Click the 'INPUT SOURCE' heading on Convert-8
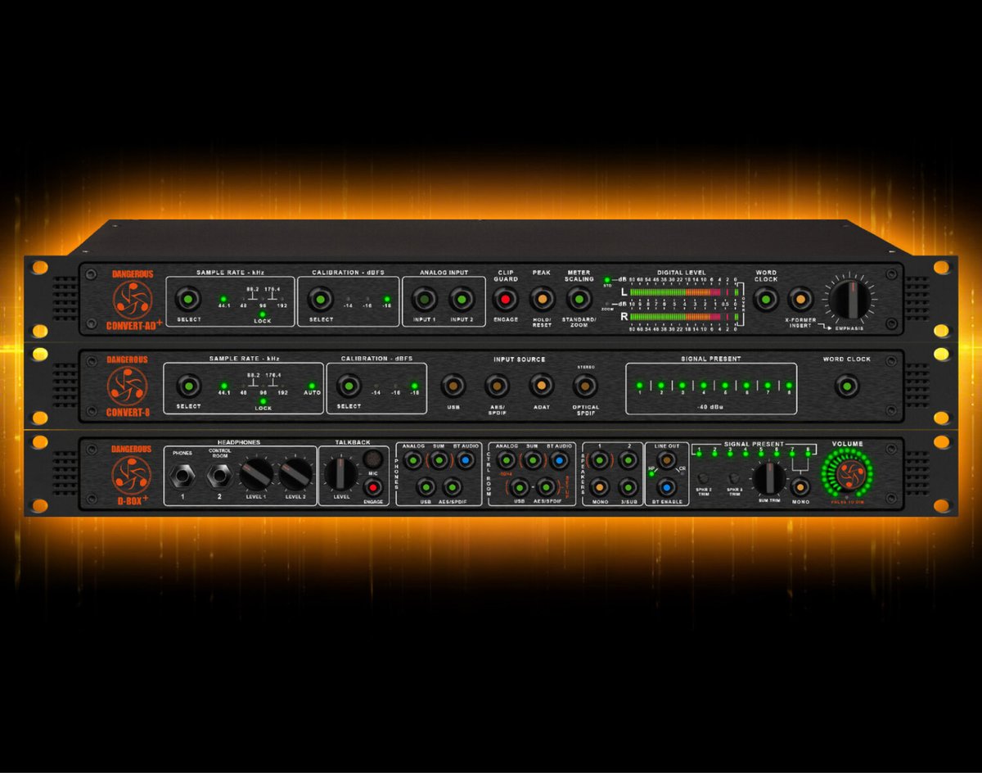 point(519,359)
